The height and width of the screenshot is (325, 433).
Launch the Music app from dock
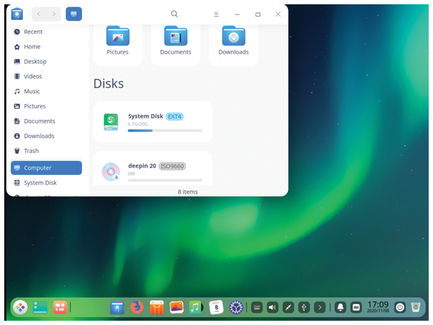(196, 308)
